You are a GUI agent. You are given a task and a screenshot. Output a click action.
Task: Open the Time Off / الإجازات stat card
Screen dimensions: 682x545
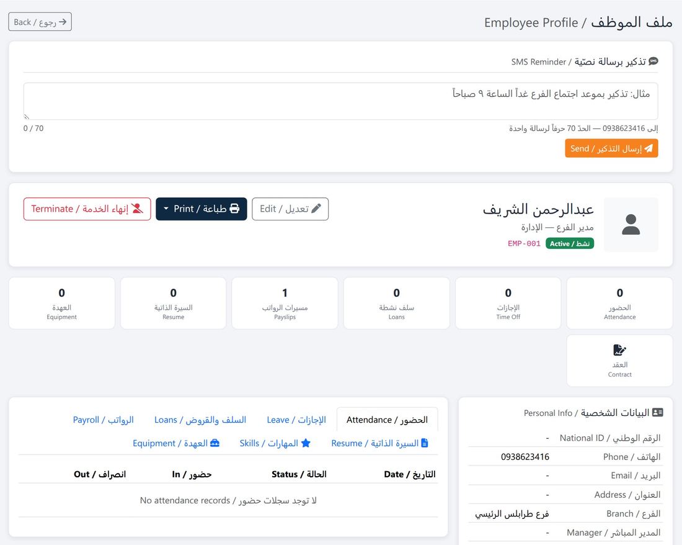pyautogui.click(x=508, y=303)
